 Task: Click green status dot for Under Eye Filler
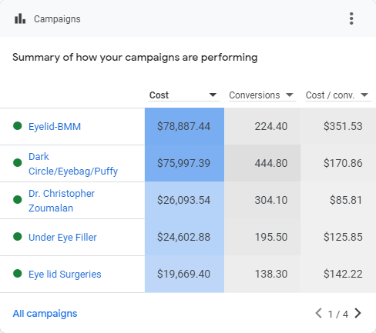pyautogui.click(x=18, y=237)
